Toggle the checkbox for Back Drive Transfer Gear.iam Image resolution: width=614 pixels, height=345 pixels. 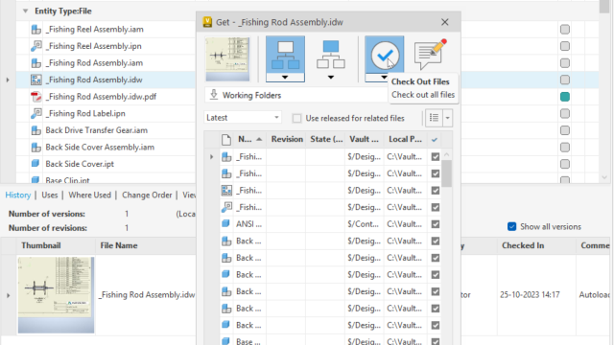pos(565,130)
